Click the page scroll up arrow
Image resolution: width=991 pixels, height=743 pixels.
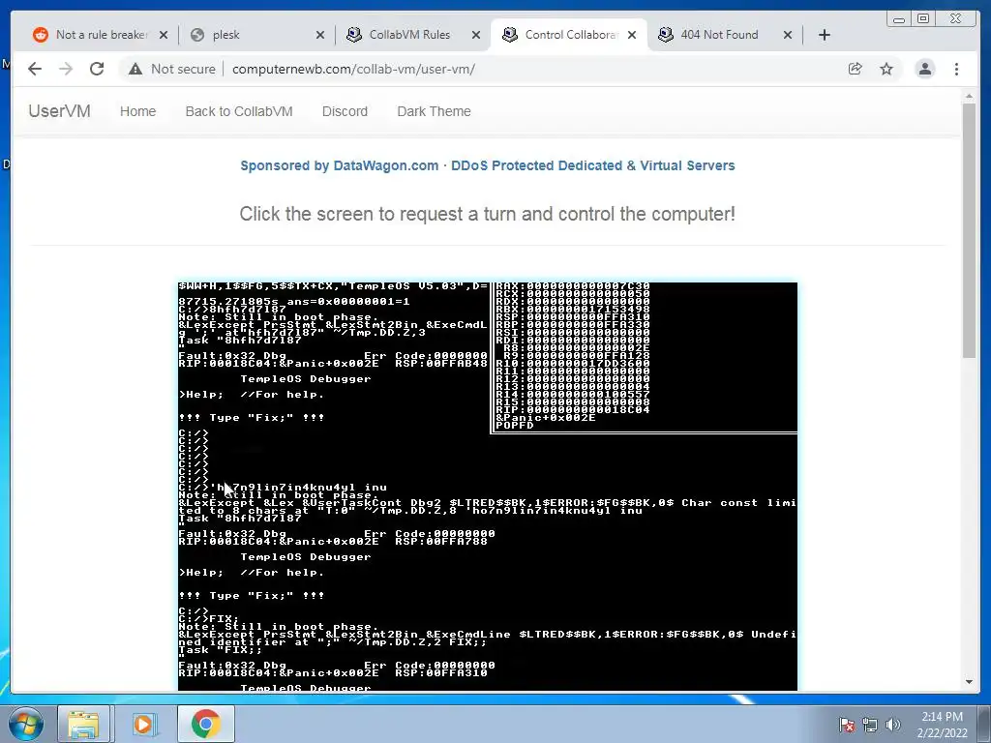[x=969, y=96]
